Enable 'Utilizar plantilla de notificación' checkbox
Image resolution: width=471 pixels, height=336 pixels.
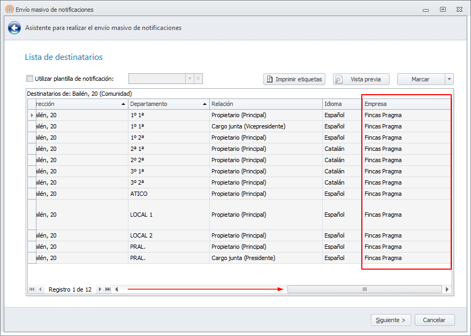30,79
